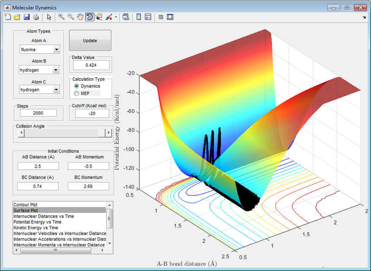Click the Collision Angle slider's right arrow

coord(109,133)
